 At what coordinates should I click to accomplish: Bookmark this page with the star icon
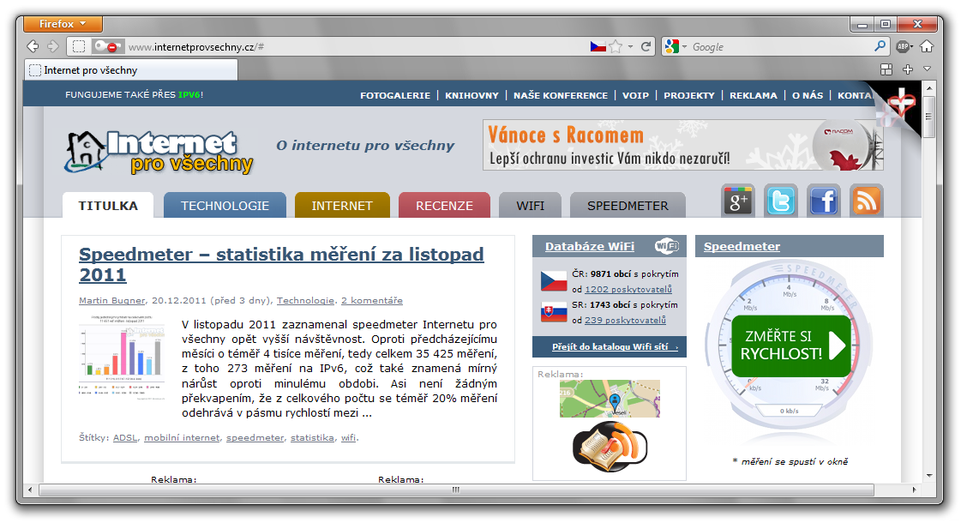pos(616,46)
